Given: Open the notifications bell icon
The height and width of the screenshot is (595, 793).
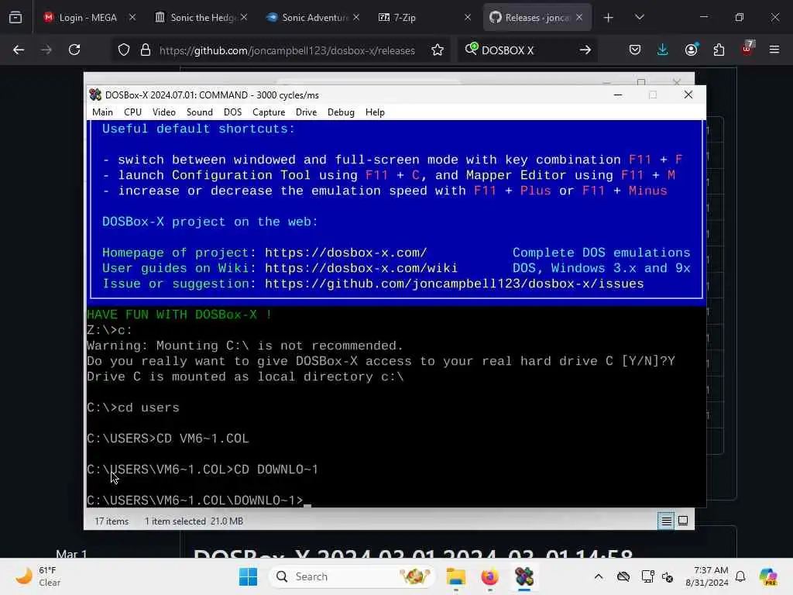Looking at the screenshot, I should pyautogui.click(x=740, y=576).
